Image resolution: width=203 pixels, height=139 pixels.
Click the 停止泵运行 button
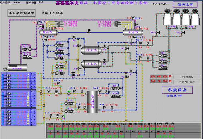pos(187,77)
